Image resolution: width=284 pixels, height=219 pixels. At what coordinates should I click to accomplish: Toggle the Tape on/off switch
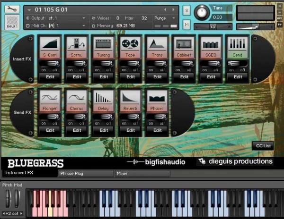point(130,64)
